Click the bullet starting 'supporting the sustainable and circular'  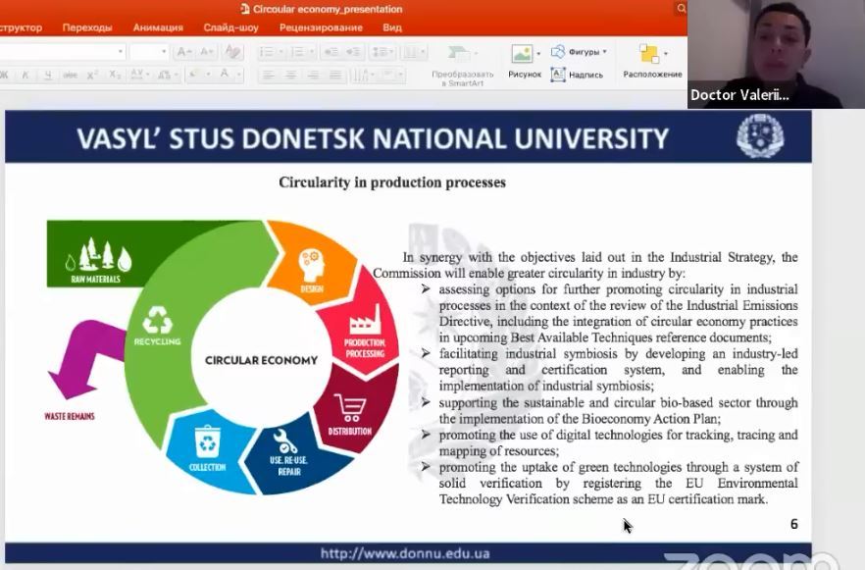click(x=618, y=410)
